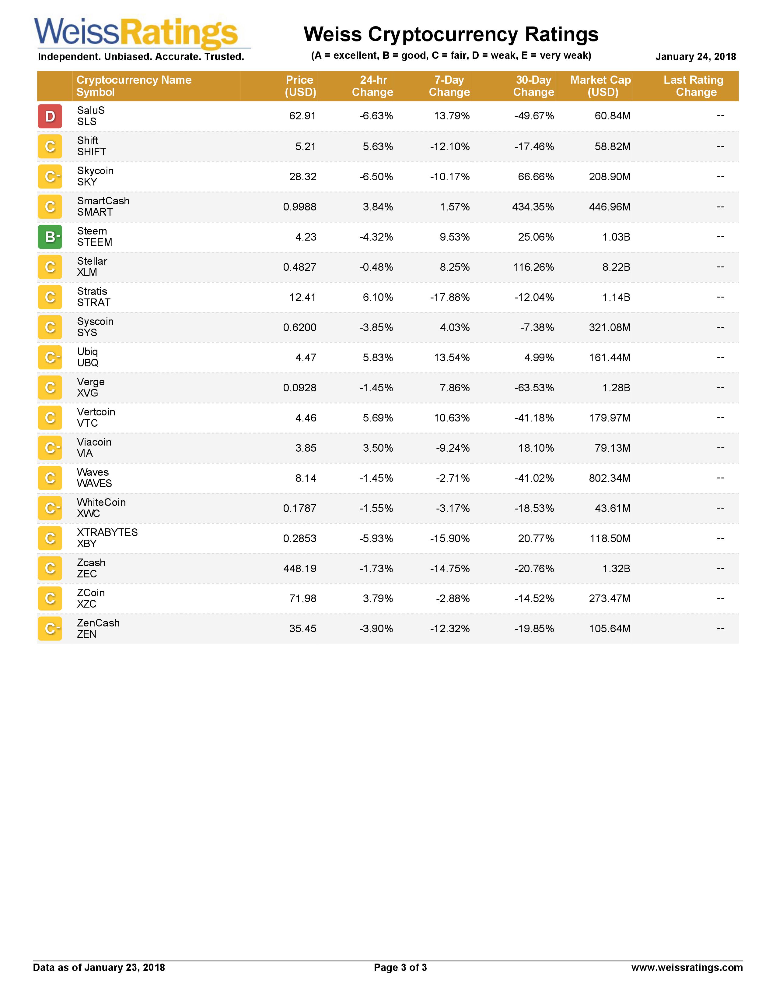
Task: Click the 24-hr Change column header
Action: click(372, 86)
